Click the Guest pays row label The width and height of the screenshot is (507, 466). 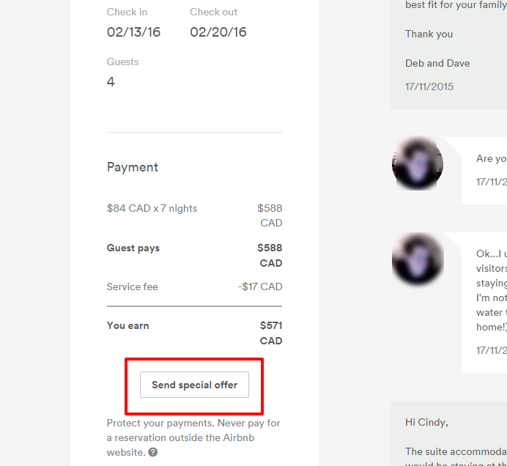(x=133, y=248)
